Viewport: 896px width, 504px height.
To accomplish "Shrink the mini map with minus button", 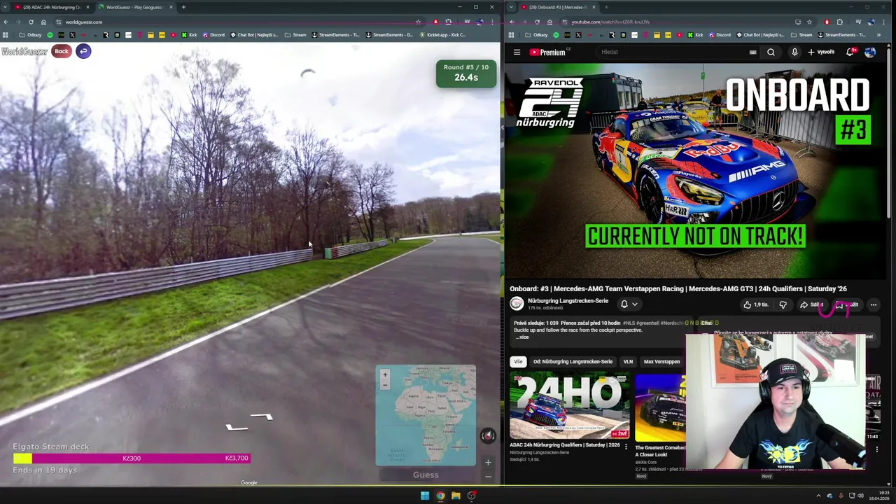I will coord(488,477).
